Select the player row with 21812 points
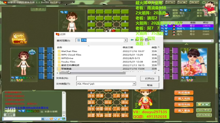The height and width of the screenshot is (123, 220). click(x=187, y=31)
